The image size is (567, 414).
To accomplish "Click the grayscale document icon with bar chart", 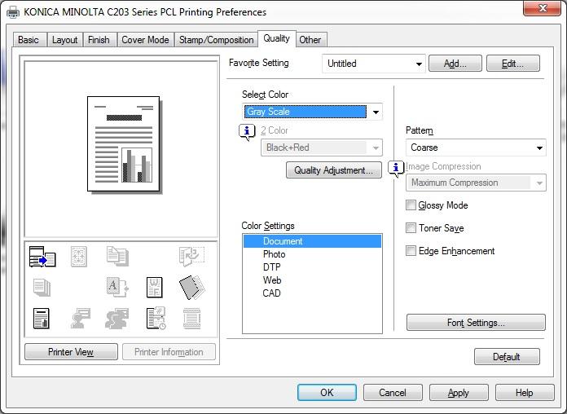I will pyautogui.click(x=42, y=319).
